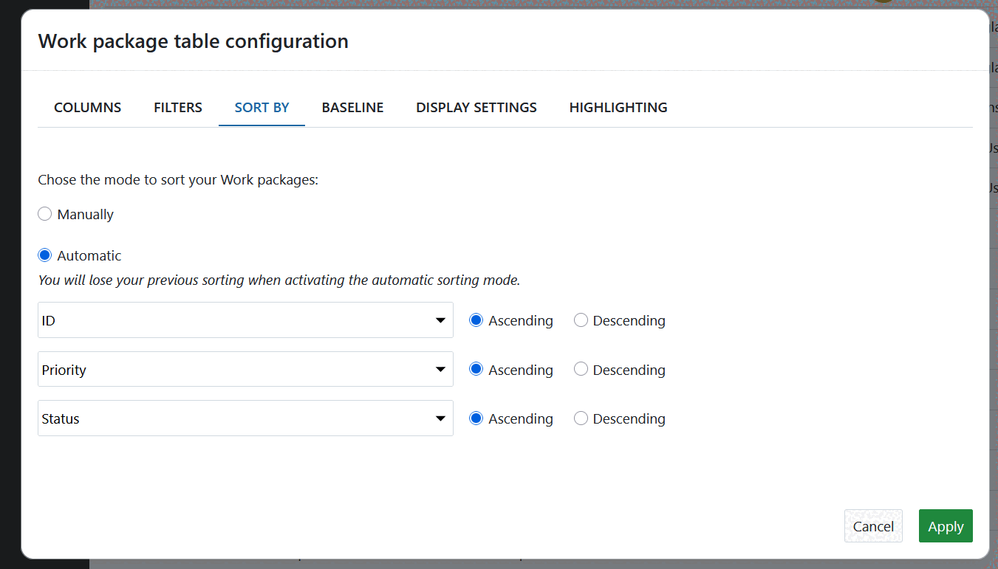Open the Status dropdown in the third sort row
This screenshot has height=569, width=998.
[x=245, y=418]
